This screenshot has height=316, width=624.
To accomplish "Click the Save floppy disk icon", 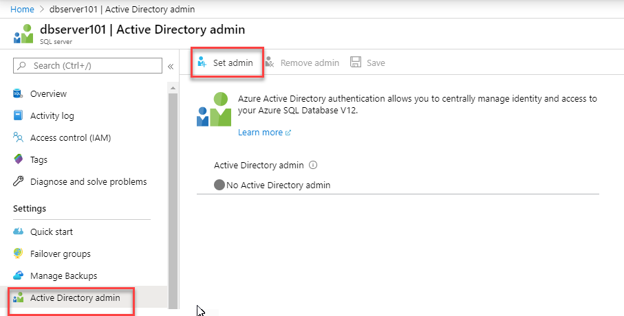I will click(356, 62).
